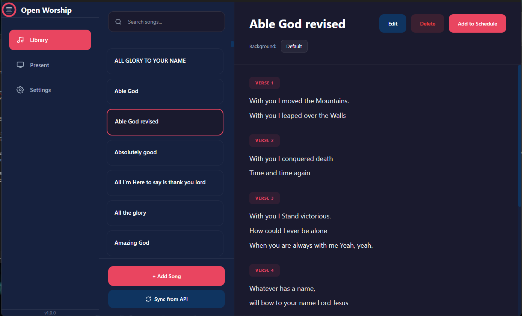Delete the Able God revised song
Screen dimensions: 522x316
[427, 24]
